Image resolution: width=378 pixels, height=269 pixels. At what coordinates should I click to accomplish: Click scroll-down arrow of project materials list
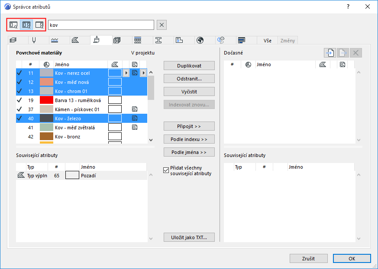point(151,140)
